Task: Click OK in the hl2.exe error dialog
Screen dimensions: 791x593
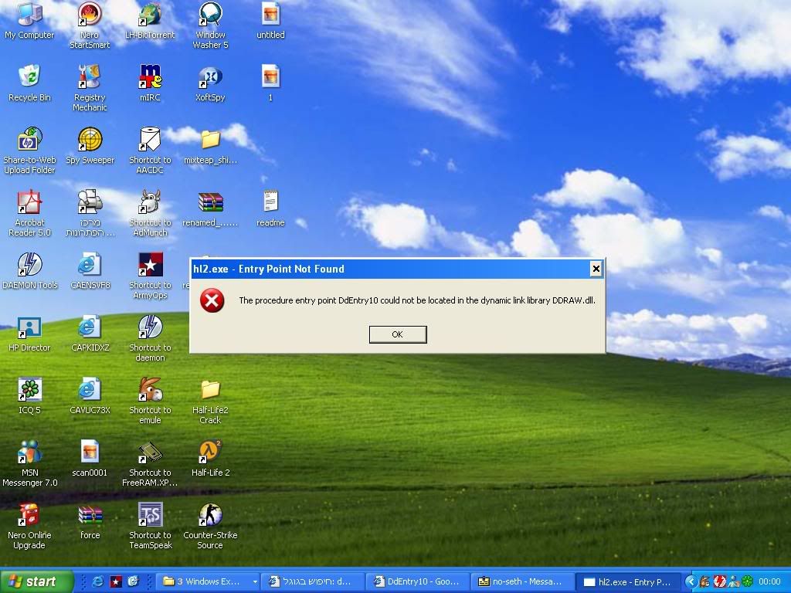Action: (398, 334)
